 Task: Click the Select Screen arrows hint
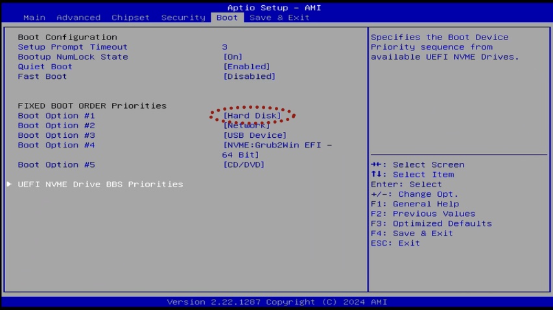(418, 164)
